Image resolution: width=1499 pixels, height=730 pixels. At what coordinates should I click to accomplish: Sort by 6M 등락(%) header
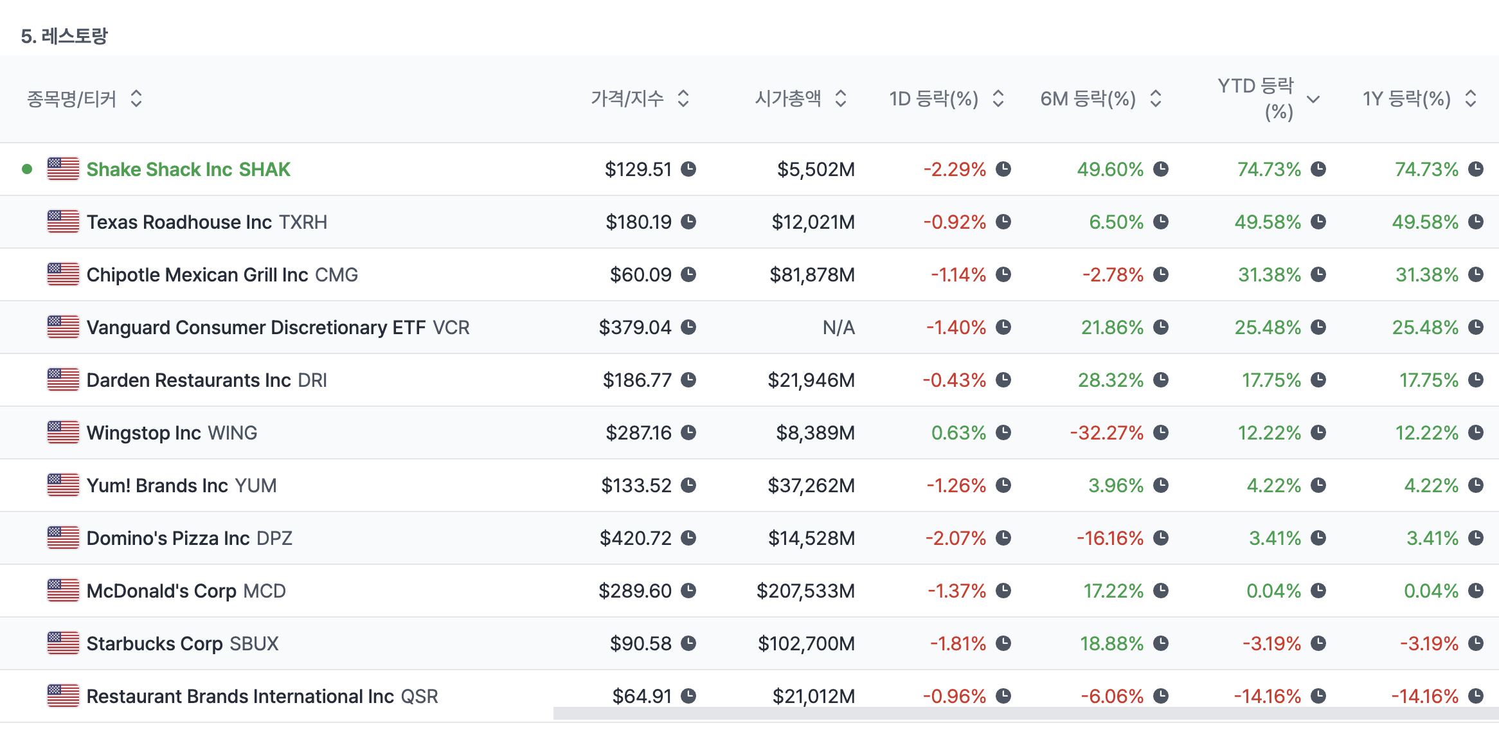pyautogui.click(x=1156, y=98)
